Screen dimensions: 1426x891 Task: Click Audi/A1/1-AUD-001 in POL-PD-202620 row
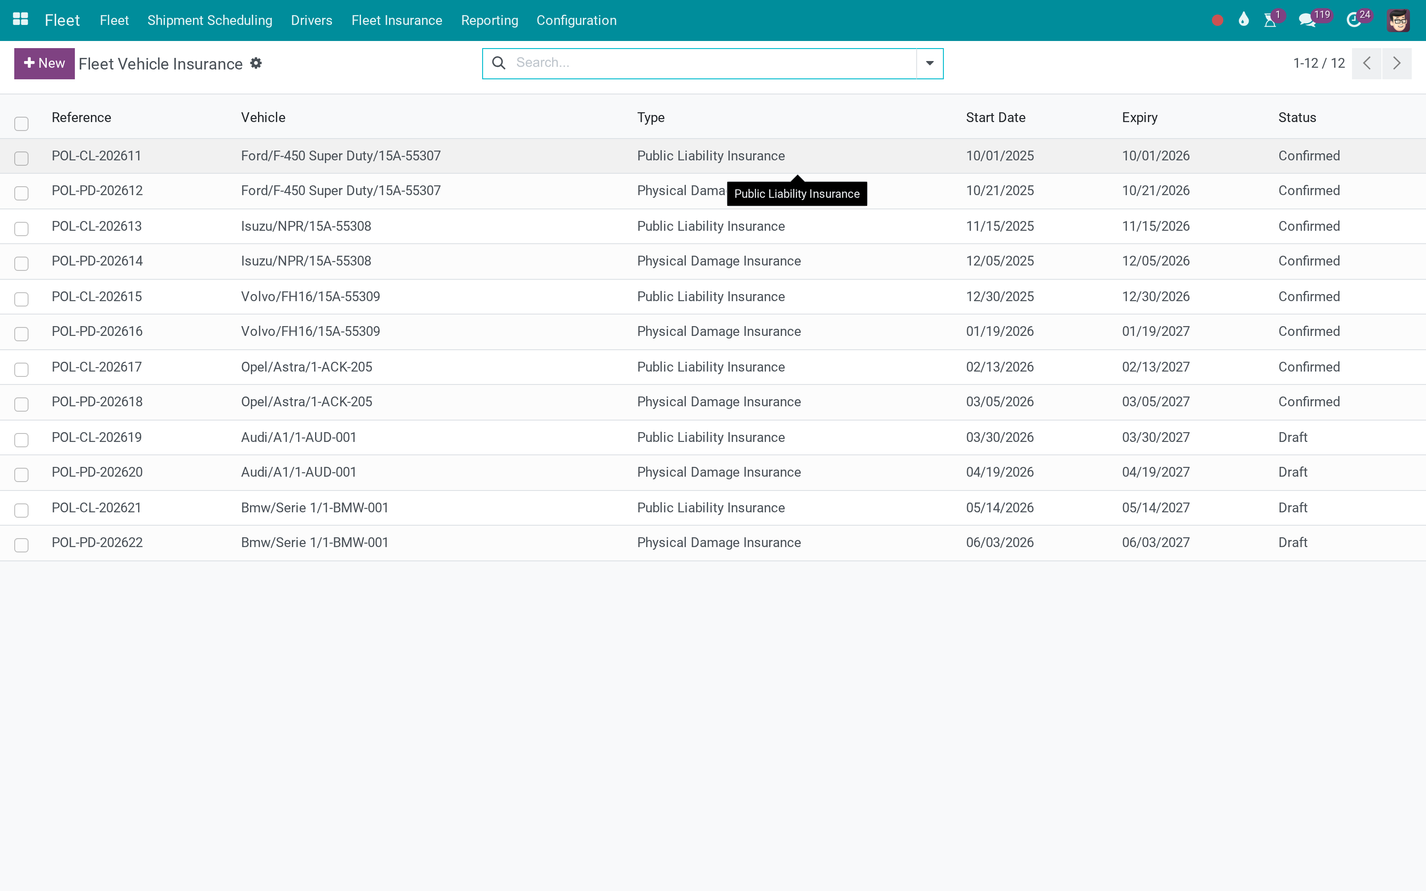tap(299, 472)
